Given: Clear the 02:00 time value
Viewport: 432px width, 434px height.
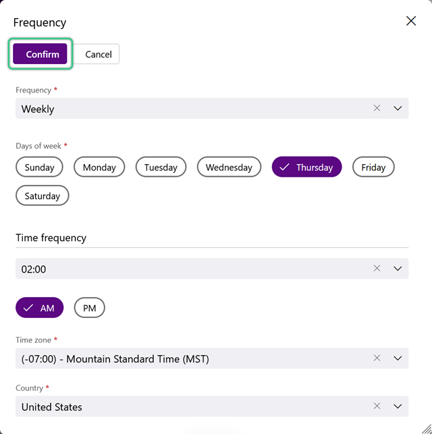Looking at the screenshot, I should coord(377,268).
